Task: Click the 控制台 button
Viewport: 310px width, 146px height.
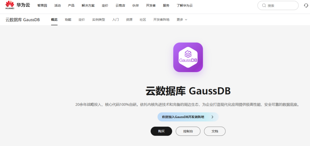Action: point(188,131)
